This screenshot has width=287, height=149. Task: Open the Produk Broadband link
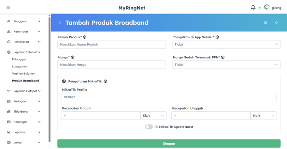(25, 81)
